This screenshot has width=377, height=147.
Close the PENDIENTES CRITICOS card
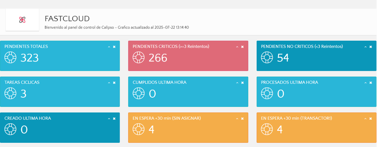pyautogui.click(x=242, y=47)
